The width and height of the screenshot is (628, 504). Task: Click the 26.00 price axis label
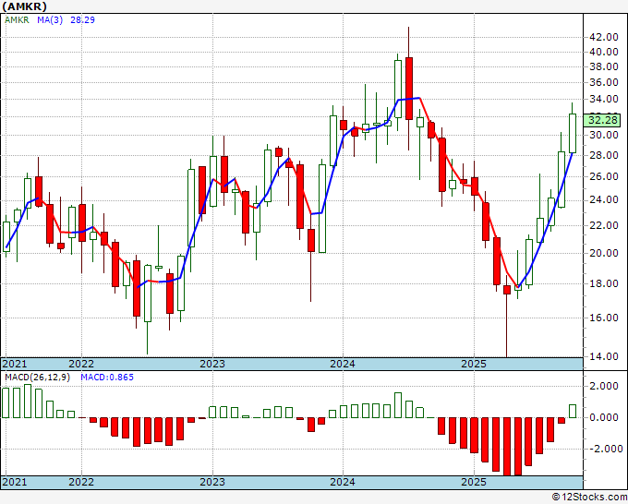pos(604,176)
